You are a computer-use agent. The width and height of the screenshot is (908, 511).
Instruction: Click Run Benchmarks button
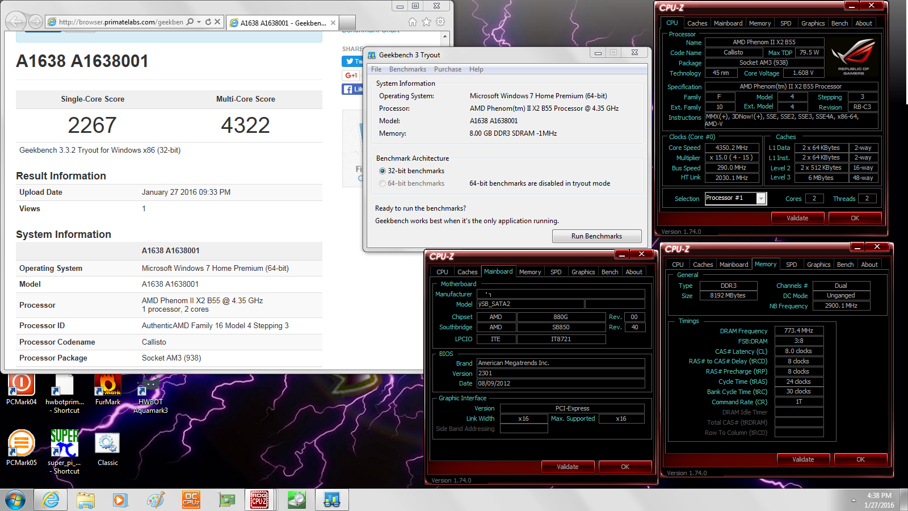pos(596,236)
